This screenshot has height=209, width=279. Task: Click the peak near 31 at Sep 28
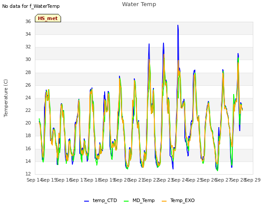coord(238,54)
